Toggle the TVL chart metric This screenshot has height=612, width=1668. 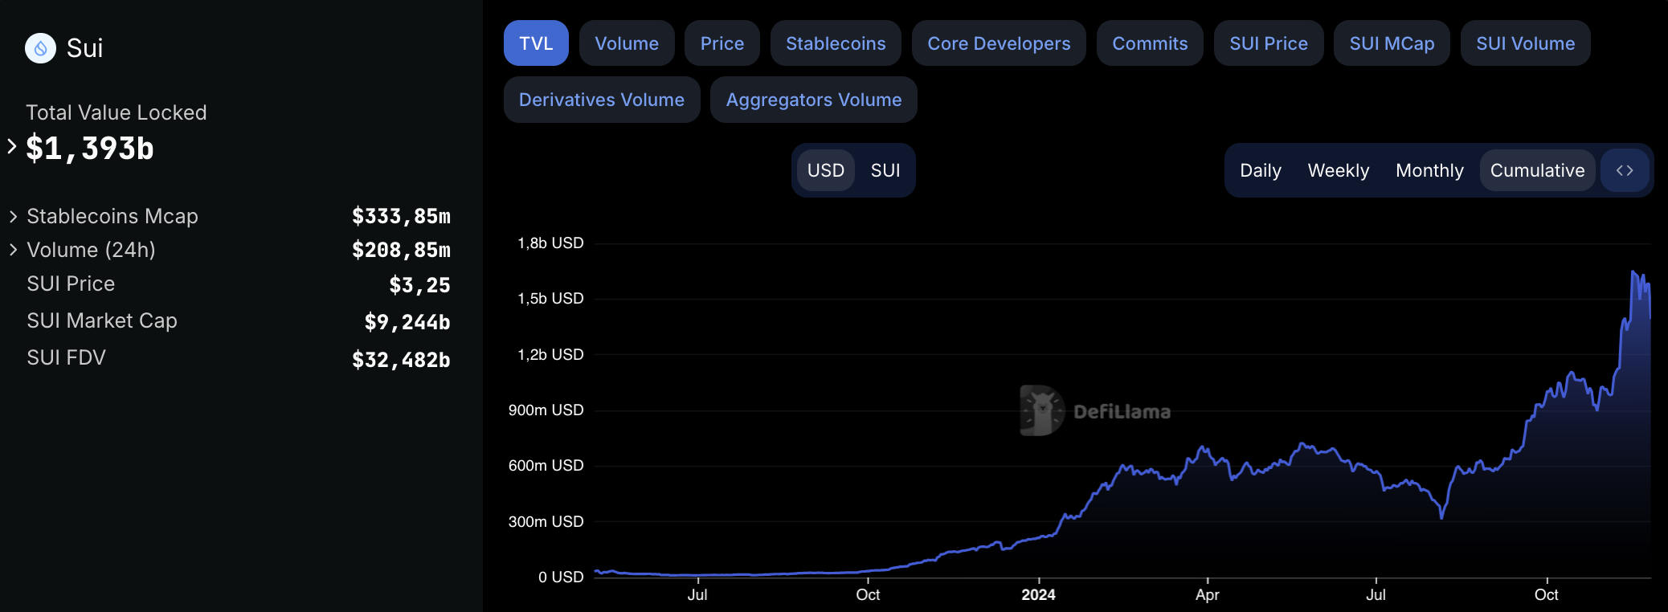pyautogui.click(x=536, y=43)
